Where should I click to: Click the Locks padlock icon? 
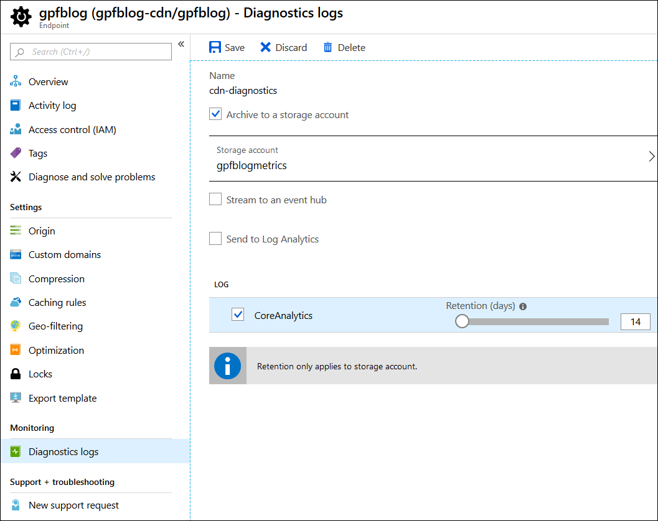click(16, 374)
